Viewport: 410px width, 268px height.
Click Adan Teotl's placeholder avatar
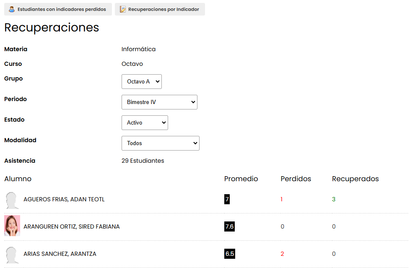click(12, 200)
